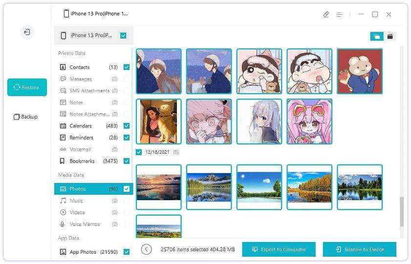Click the SMS Attachments icon

click(x=63, y=91)
